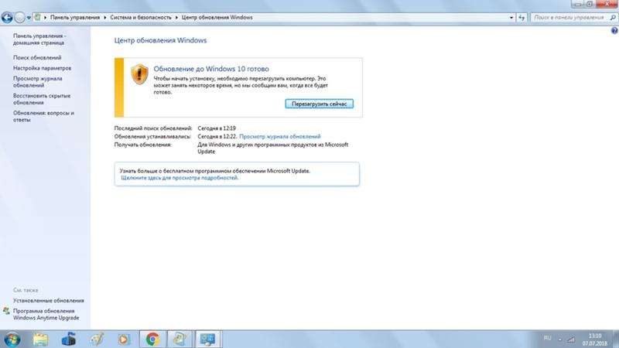Open inline 'Просмотр журнала обновлений' link
Screen dimensions: 619x348
280,137
